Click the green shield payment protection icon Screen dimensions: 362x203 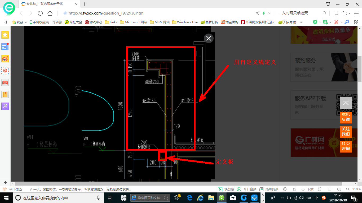315,22
